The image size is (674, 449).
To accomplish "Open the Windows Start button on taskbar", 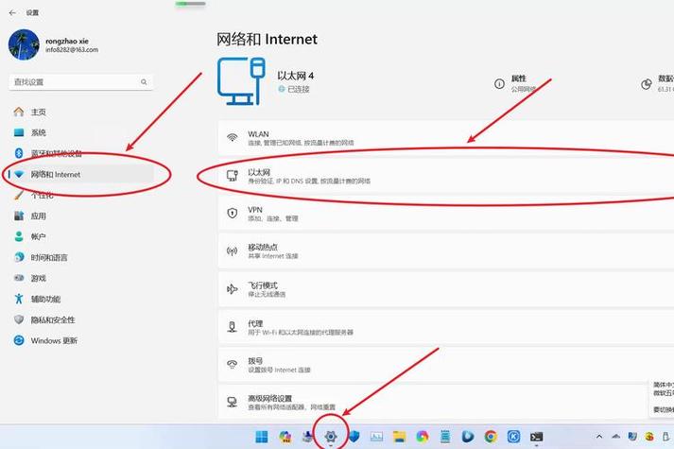I will [261, 437].
